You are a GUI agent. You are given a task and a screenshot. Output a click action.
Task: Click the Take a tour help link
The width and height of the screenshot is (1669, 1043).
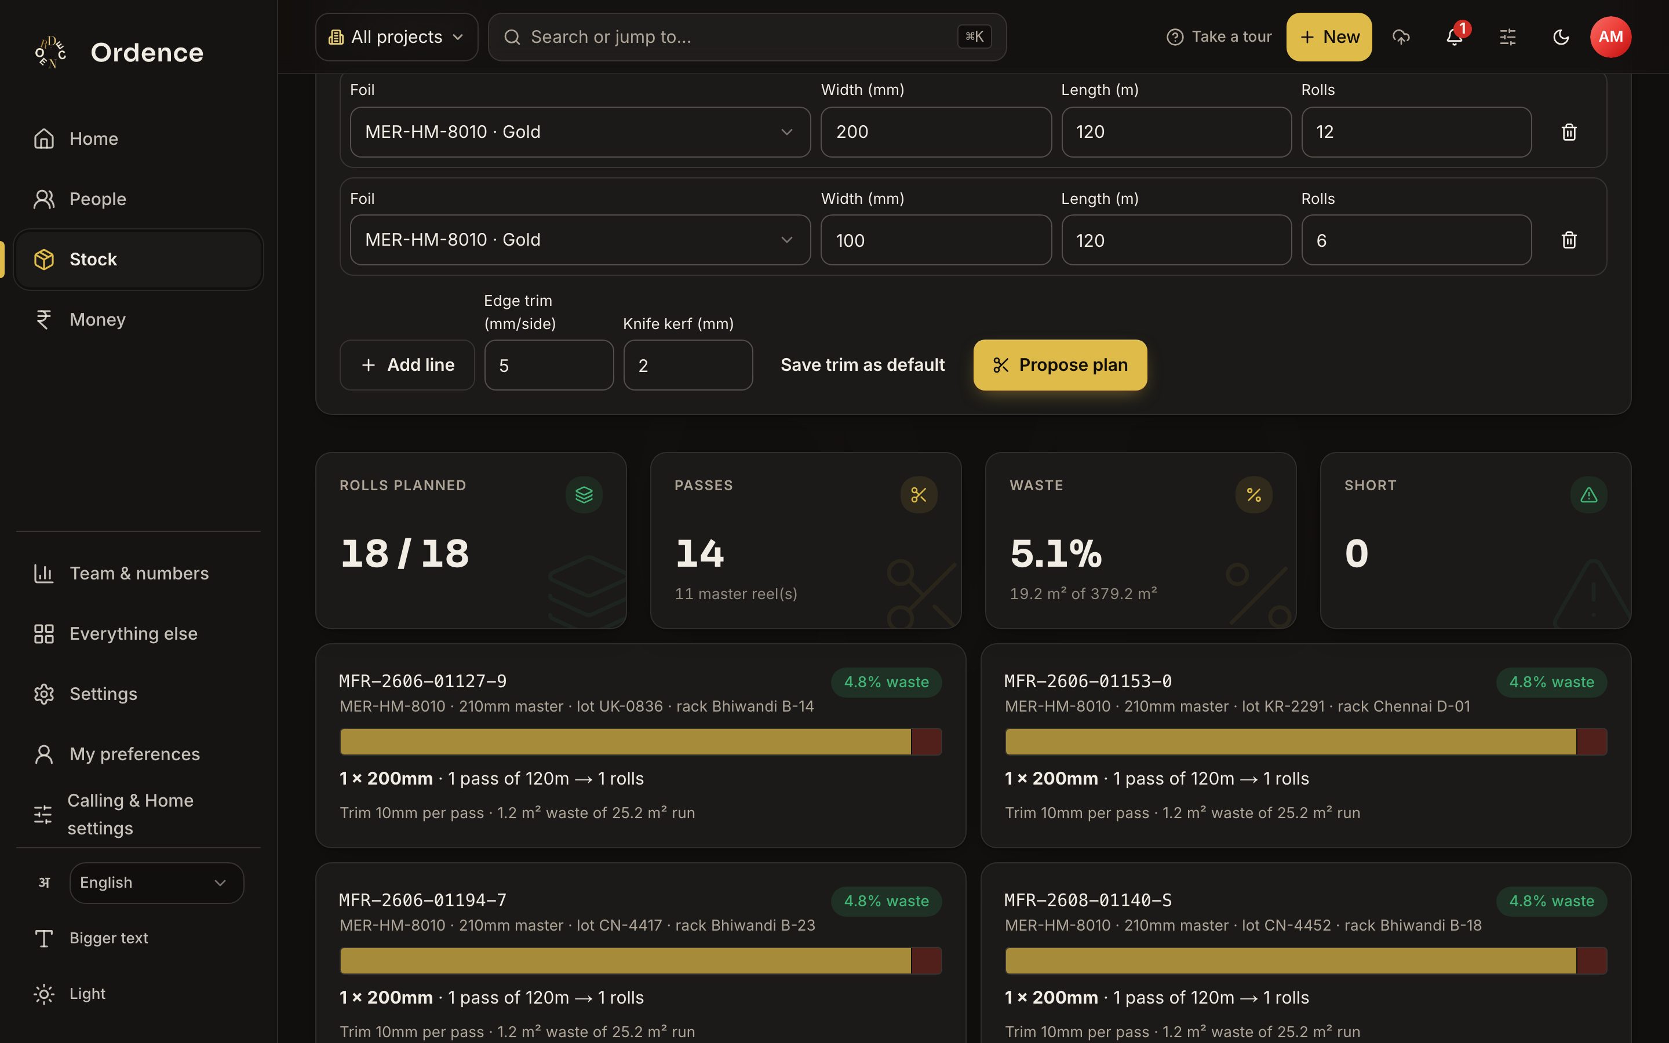coord(1219,37)
